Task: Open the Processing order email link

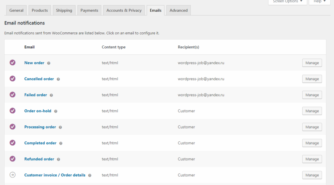Action: (x=40, y=127)
